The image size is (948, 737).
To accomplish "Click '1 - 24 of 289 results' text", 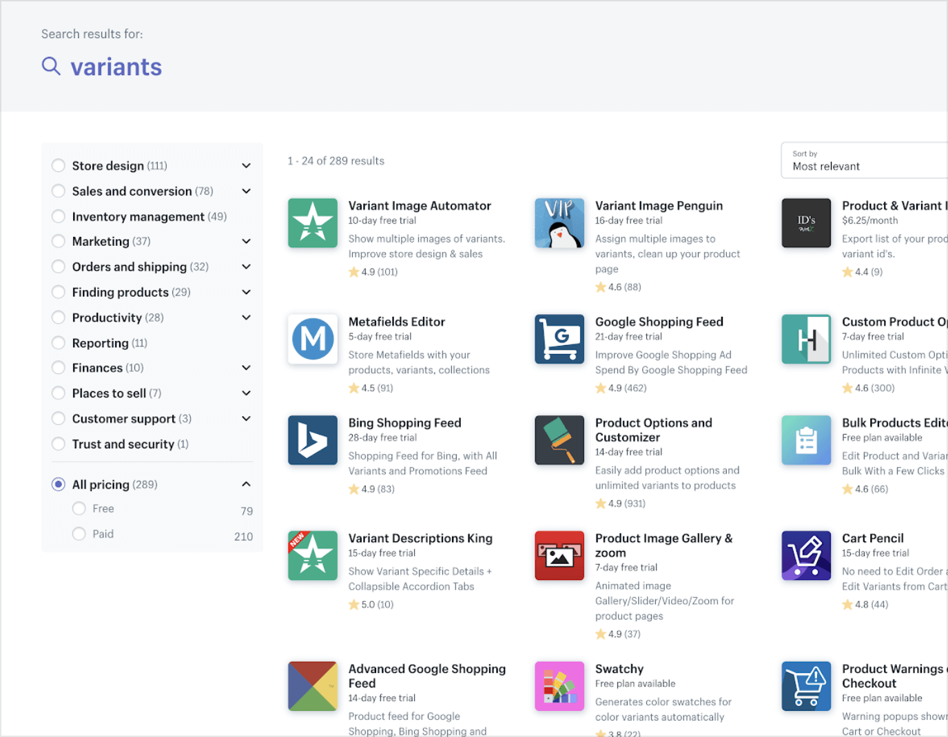I will point(336,160).
